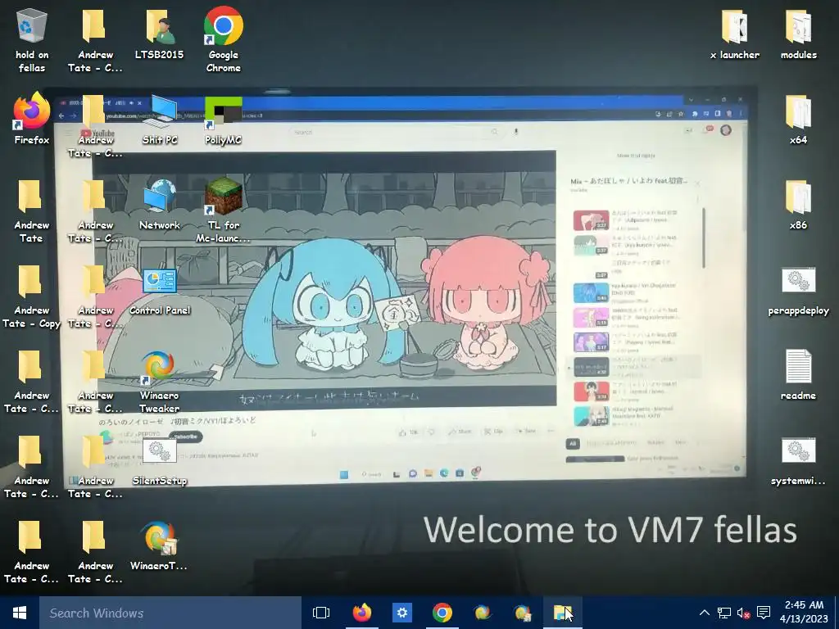Open the 'x launcher' folder

click(x=735, y=34)
